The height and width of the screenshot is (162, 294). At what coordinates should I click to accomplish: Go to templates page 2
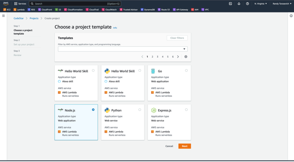coord(152,57)
